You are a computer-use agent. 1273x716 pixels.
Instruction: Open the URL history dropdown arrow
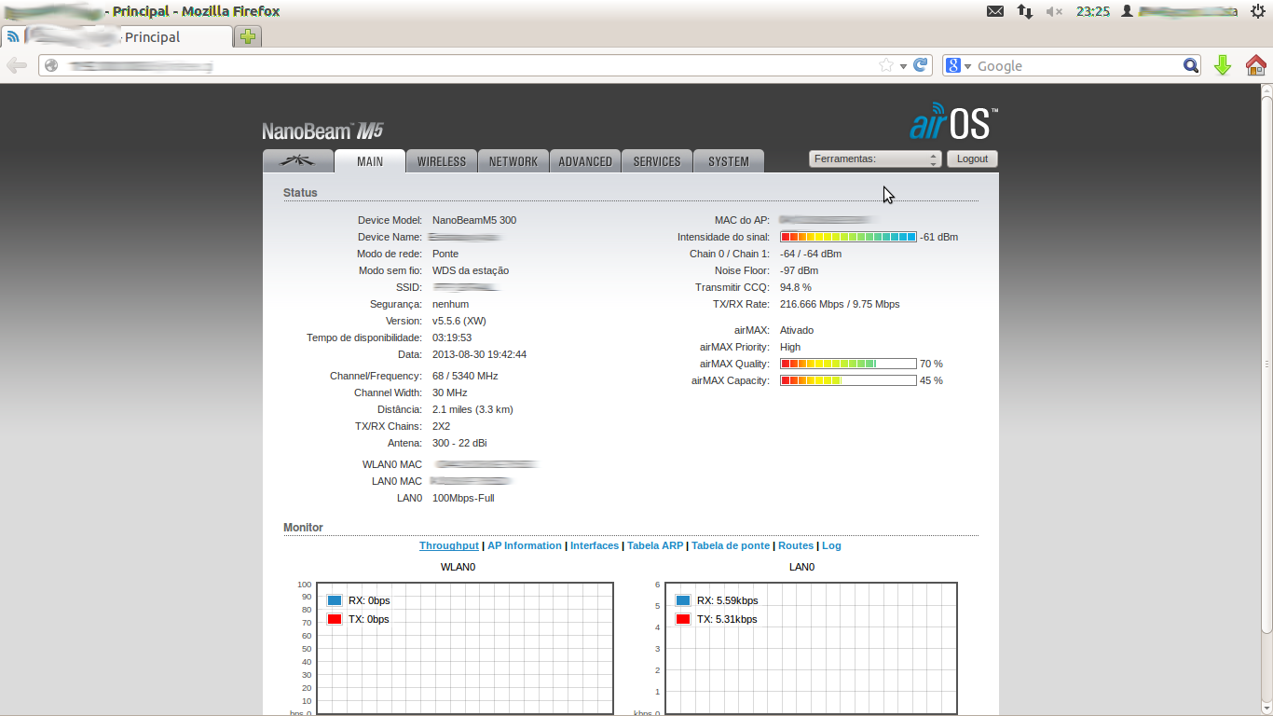903,66
